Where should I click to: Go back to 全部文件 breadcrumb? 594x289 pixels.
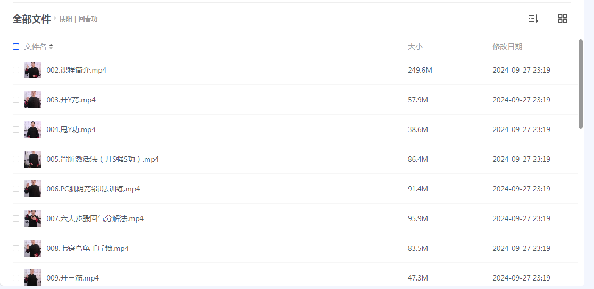coord(31,19)
